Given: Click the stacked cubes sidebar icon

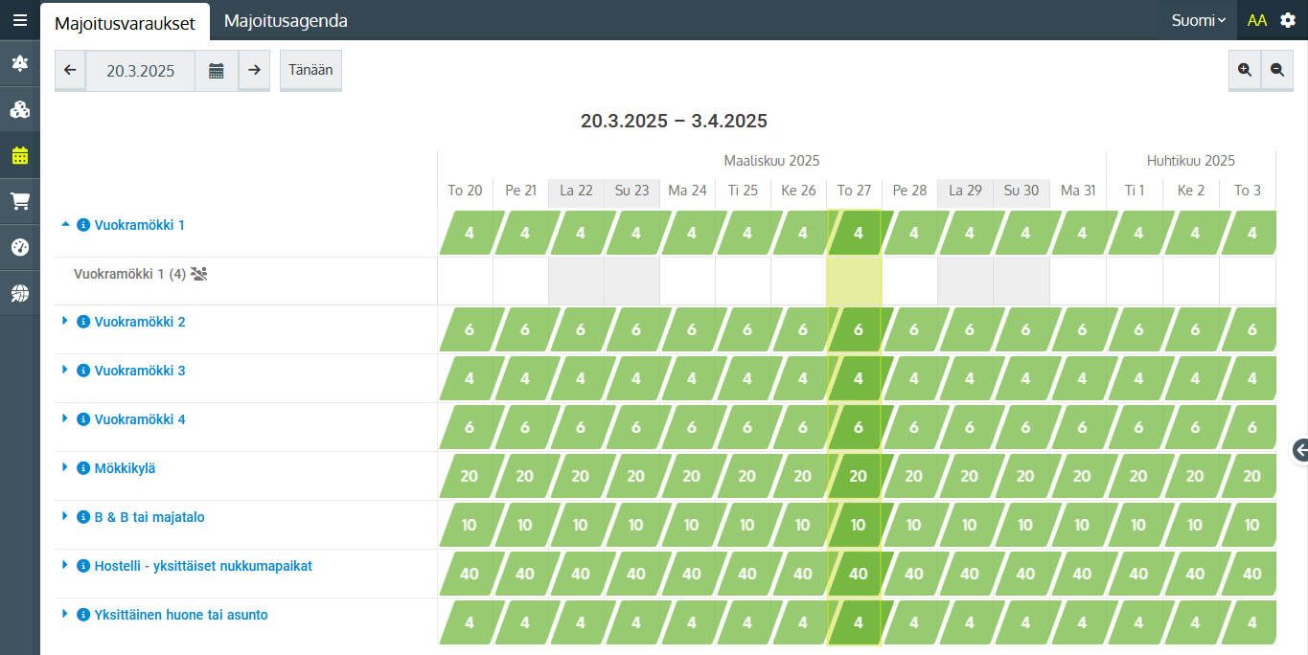Looking at the screenshot, I should 19,109.
